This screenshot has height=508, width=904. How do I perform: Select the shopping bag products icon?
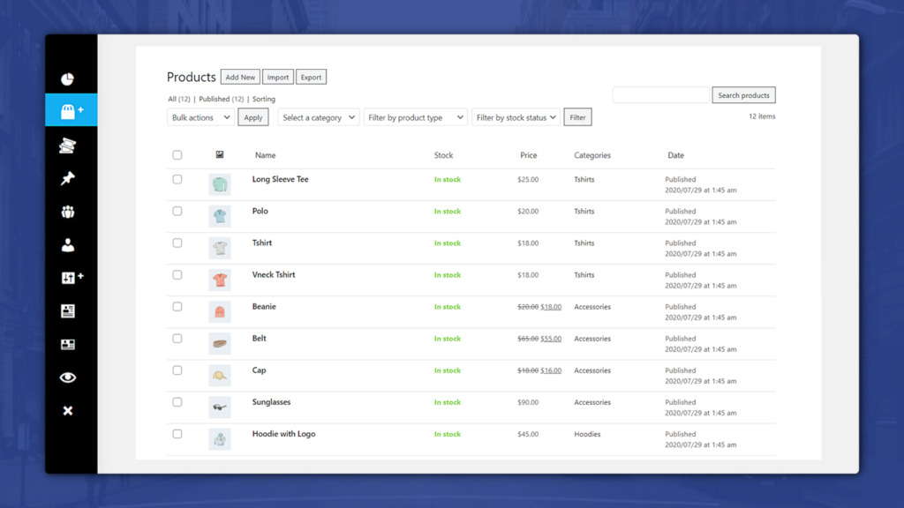(71, 110)
